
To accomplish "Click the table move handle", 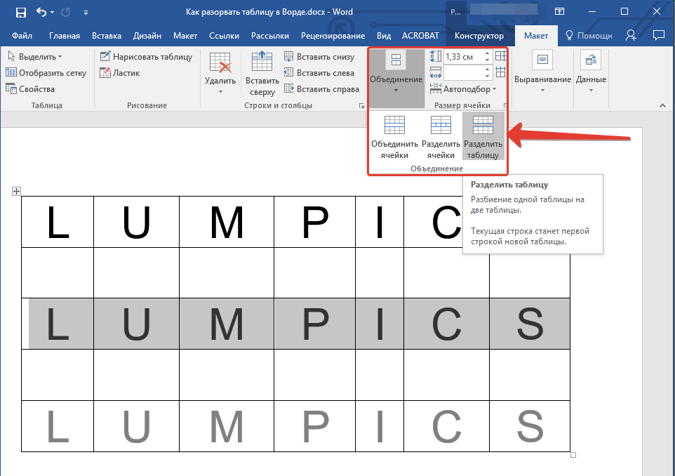I will (x=16, y=191).
